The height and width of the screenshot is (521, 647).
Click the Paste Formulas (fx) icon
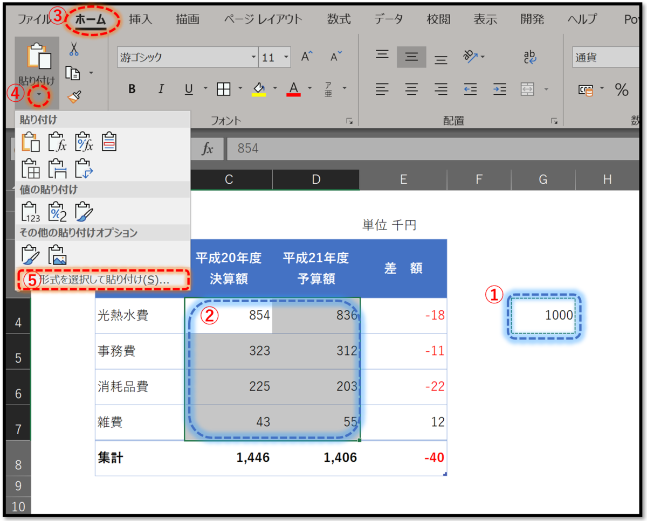tap(57, 141)
